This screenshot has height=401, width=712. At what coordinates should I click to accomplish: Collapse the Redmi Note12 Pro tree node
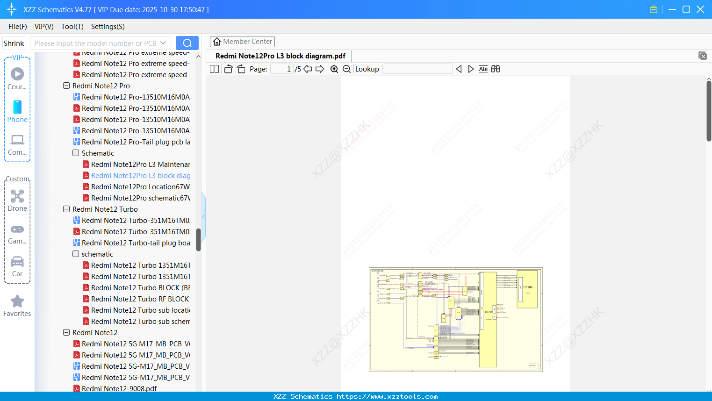point(66,86)
